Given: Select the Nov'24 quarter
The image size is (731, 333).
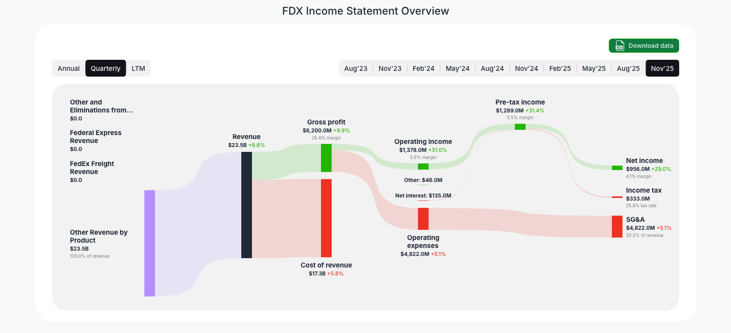Looking at the screenshot, I should pos(526,68).
